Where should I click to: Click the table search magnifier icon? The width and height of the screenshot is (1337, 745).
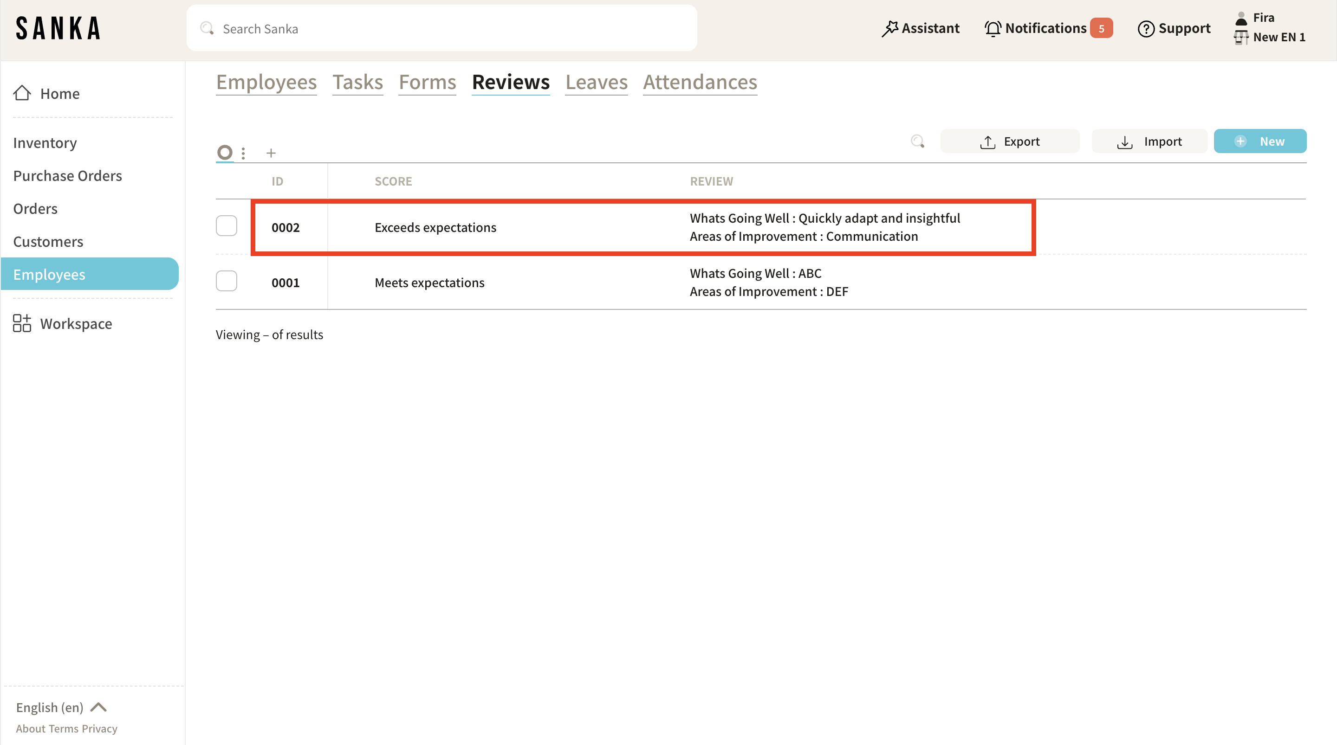tap(918, 141)
